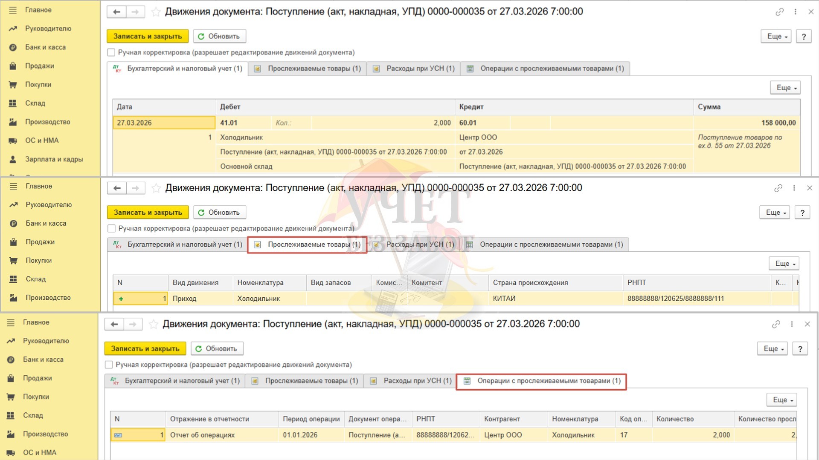Click the copy link icon in top window
The image size is (819, 460).
pyautogui.click(x=779, y=12)
